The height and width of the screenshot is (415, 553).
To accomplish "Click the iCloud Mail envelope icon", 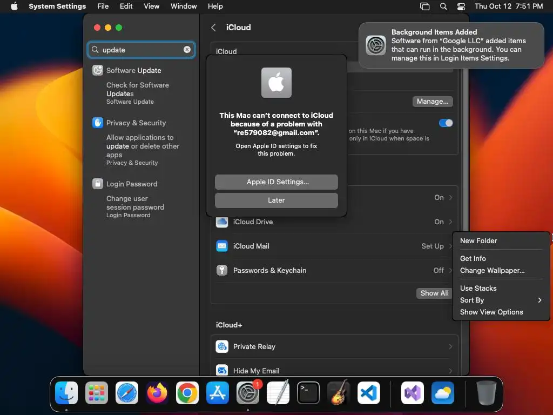I will (222, 246).
